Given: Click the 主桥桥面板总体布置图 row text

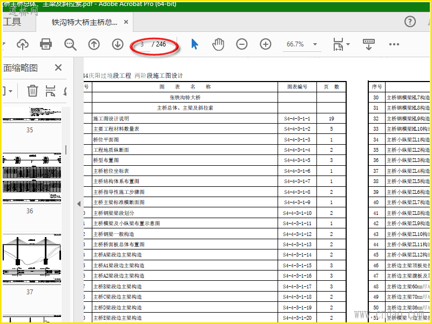Looking at the screenshot, I should click(119, 245).
